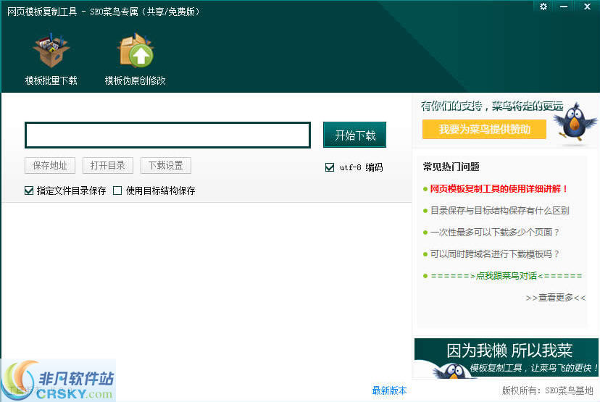Viewport: 600px width, 402px height.
Task: Enable 使用目标结构保存 checkbox
Action: (117, 190)
